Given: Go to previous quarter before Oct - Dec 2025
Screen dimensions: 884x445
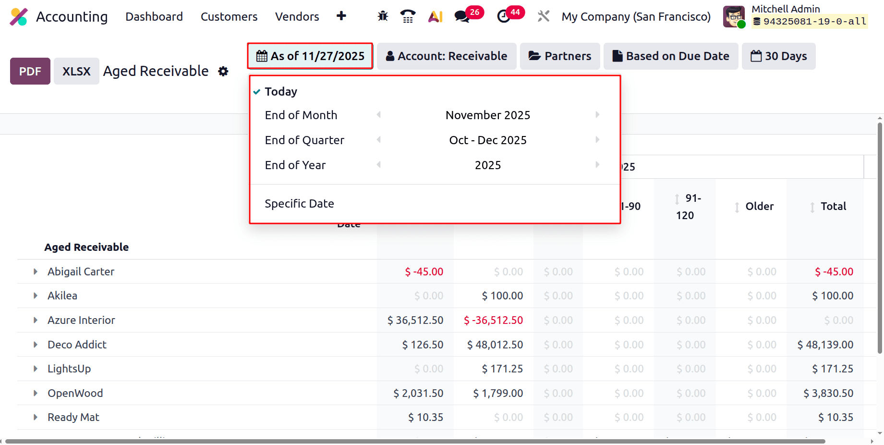Looking at the screenshot, I should pos(379,140).
